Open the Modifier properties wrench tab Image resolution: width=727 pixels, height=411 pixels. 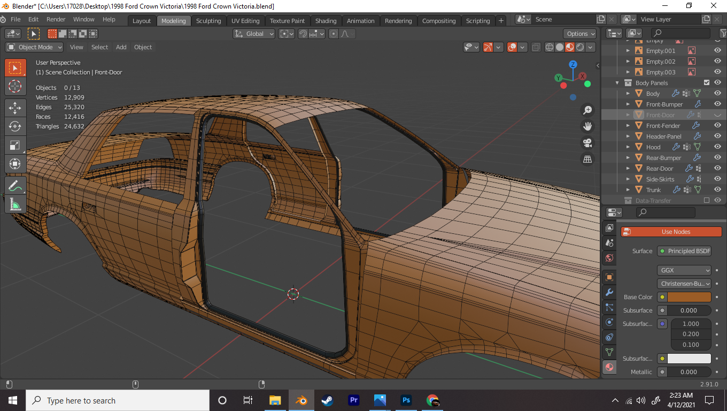tap(609, 293)
